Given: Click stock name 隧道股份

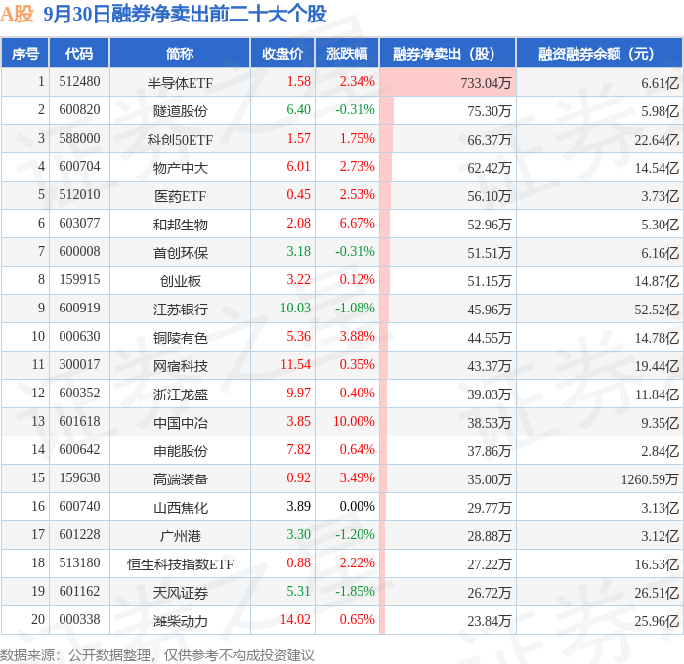Looking at the screenshot, I should tap(180, 111).
